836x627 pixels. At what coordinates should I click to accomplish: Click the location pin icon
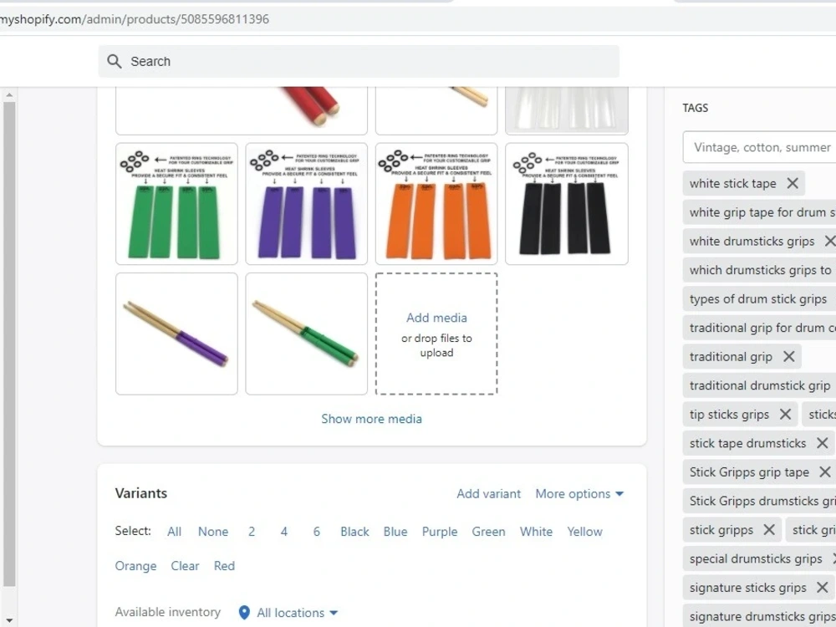click(x=244, y=613)
